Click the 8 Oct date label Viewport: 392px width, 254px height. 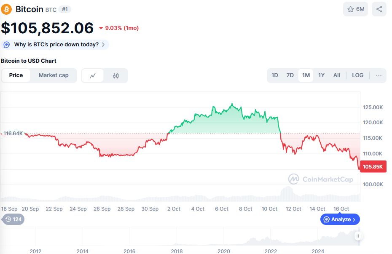click(245, 209)
